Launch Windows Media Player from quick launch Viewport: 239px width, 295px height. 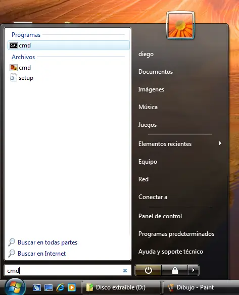click(72, 287)
